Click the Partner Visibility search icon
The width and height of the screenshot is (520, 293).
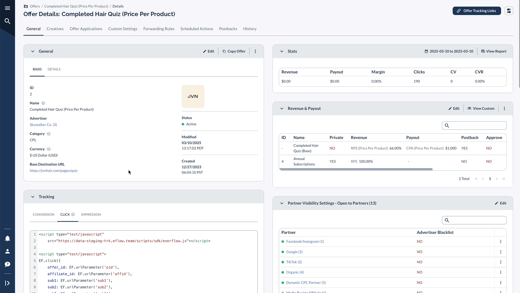click(x=447, y=220)
